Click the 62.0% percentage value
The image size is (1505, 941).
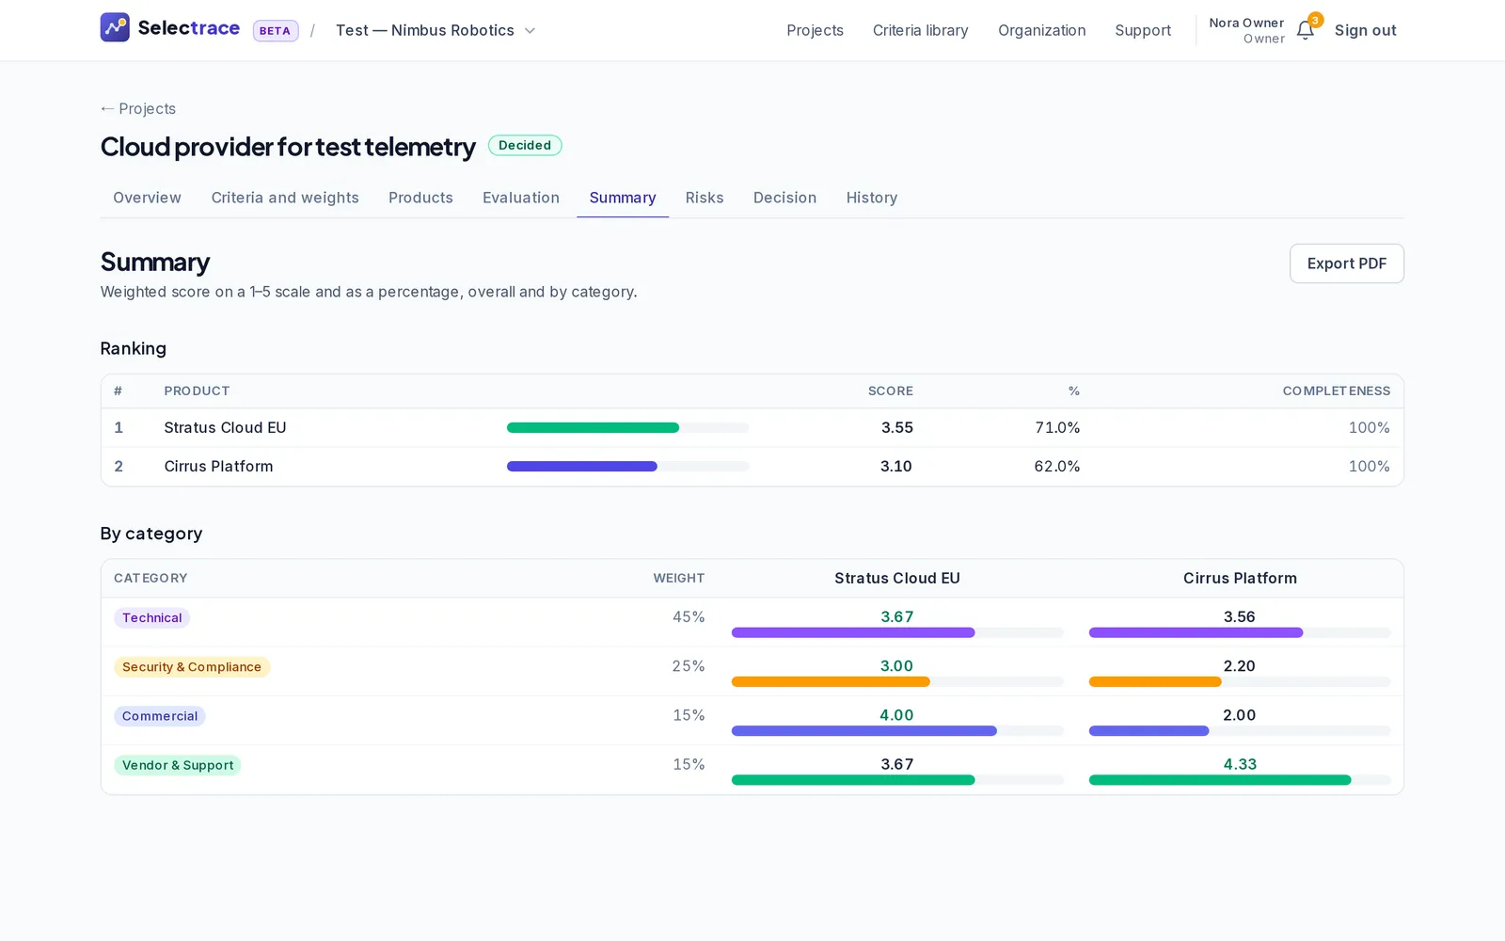click(1057, 466)
